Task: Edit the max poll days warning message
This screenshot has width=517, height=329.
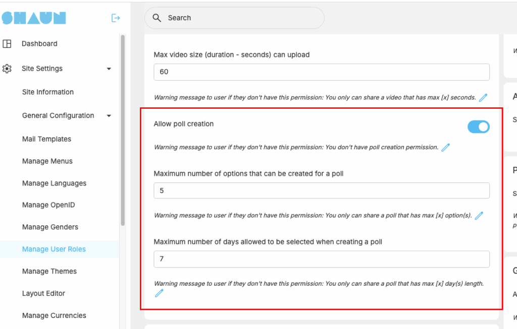Action: point(159,293)
